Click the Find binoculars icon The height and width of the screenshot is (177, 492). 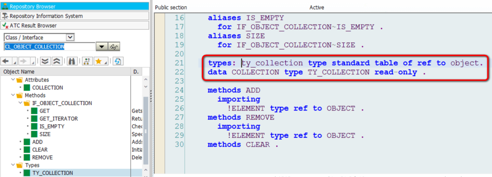(x=72, y=61)
